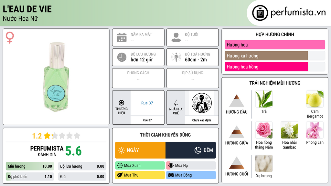
Task: Click the sillage person icon beside Độ toả hương
Action: pyautogui.click(x=176, y=57)
